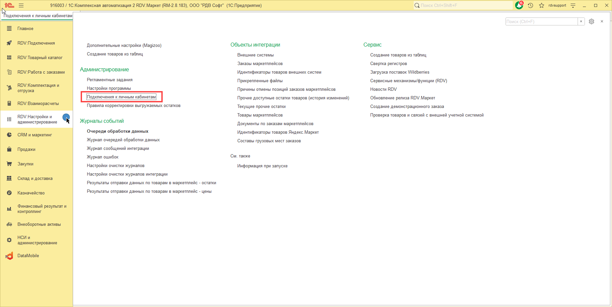Open Причины отмены позиций заказов маркетплейсов
The image size is (612, 307).
[286, 89]
